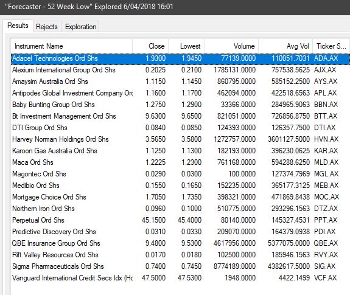
Task: Click Volume value 510775.0000 for Northern Iron
Action: [236, 209]
